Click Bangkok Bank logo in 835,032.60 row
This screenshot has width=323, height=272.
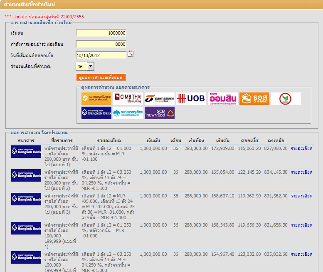pos(26,257)
